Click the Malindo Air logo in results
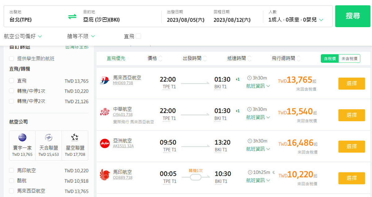This screenshot has height=197, width=372. coord(104,175)
